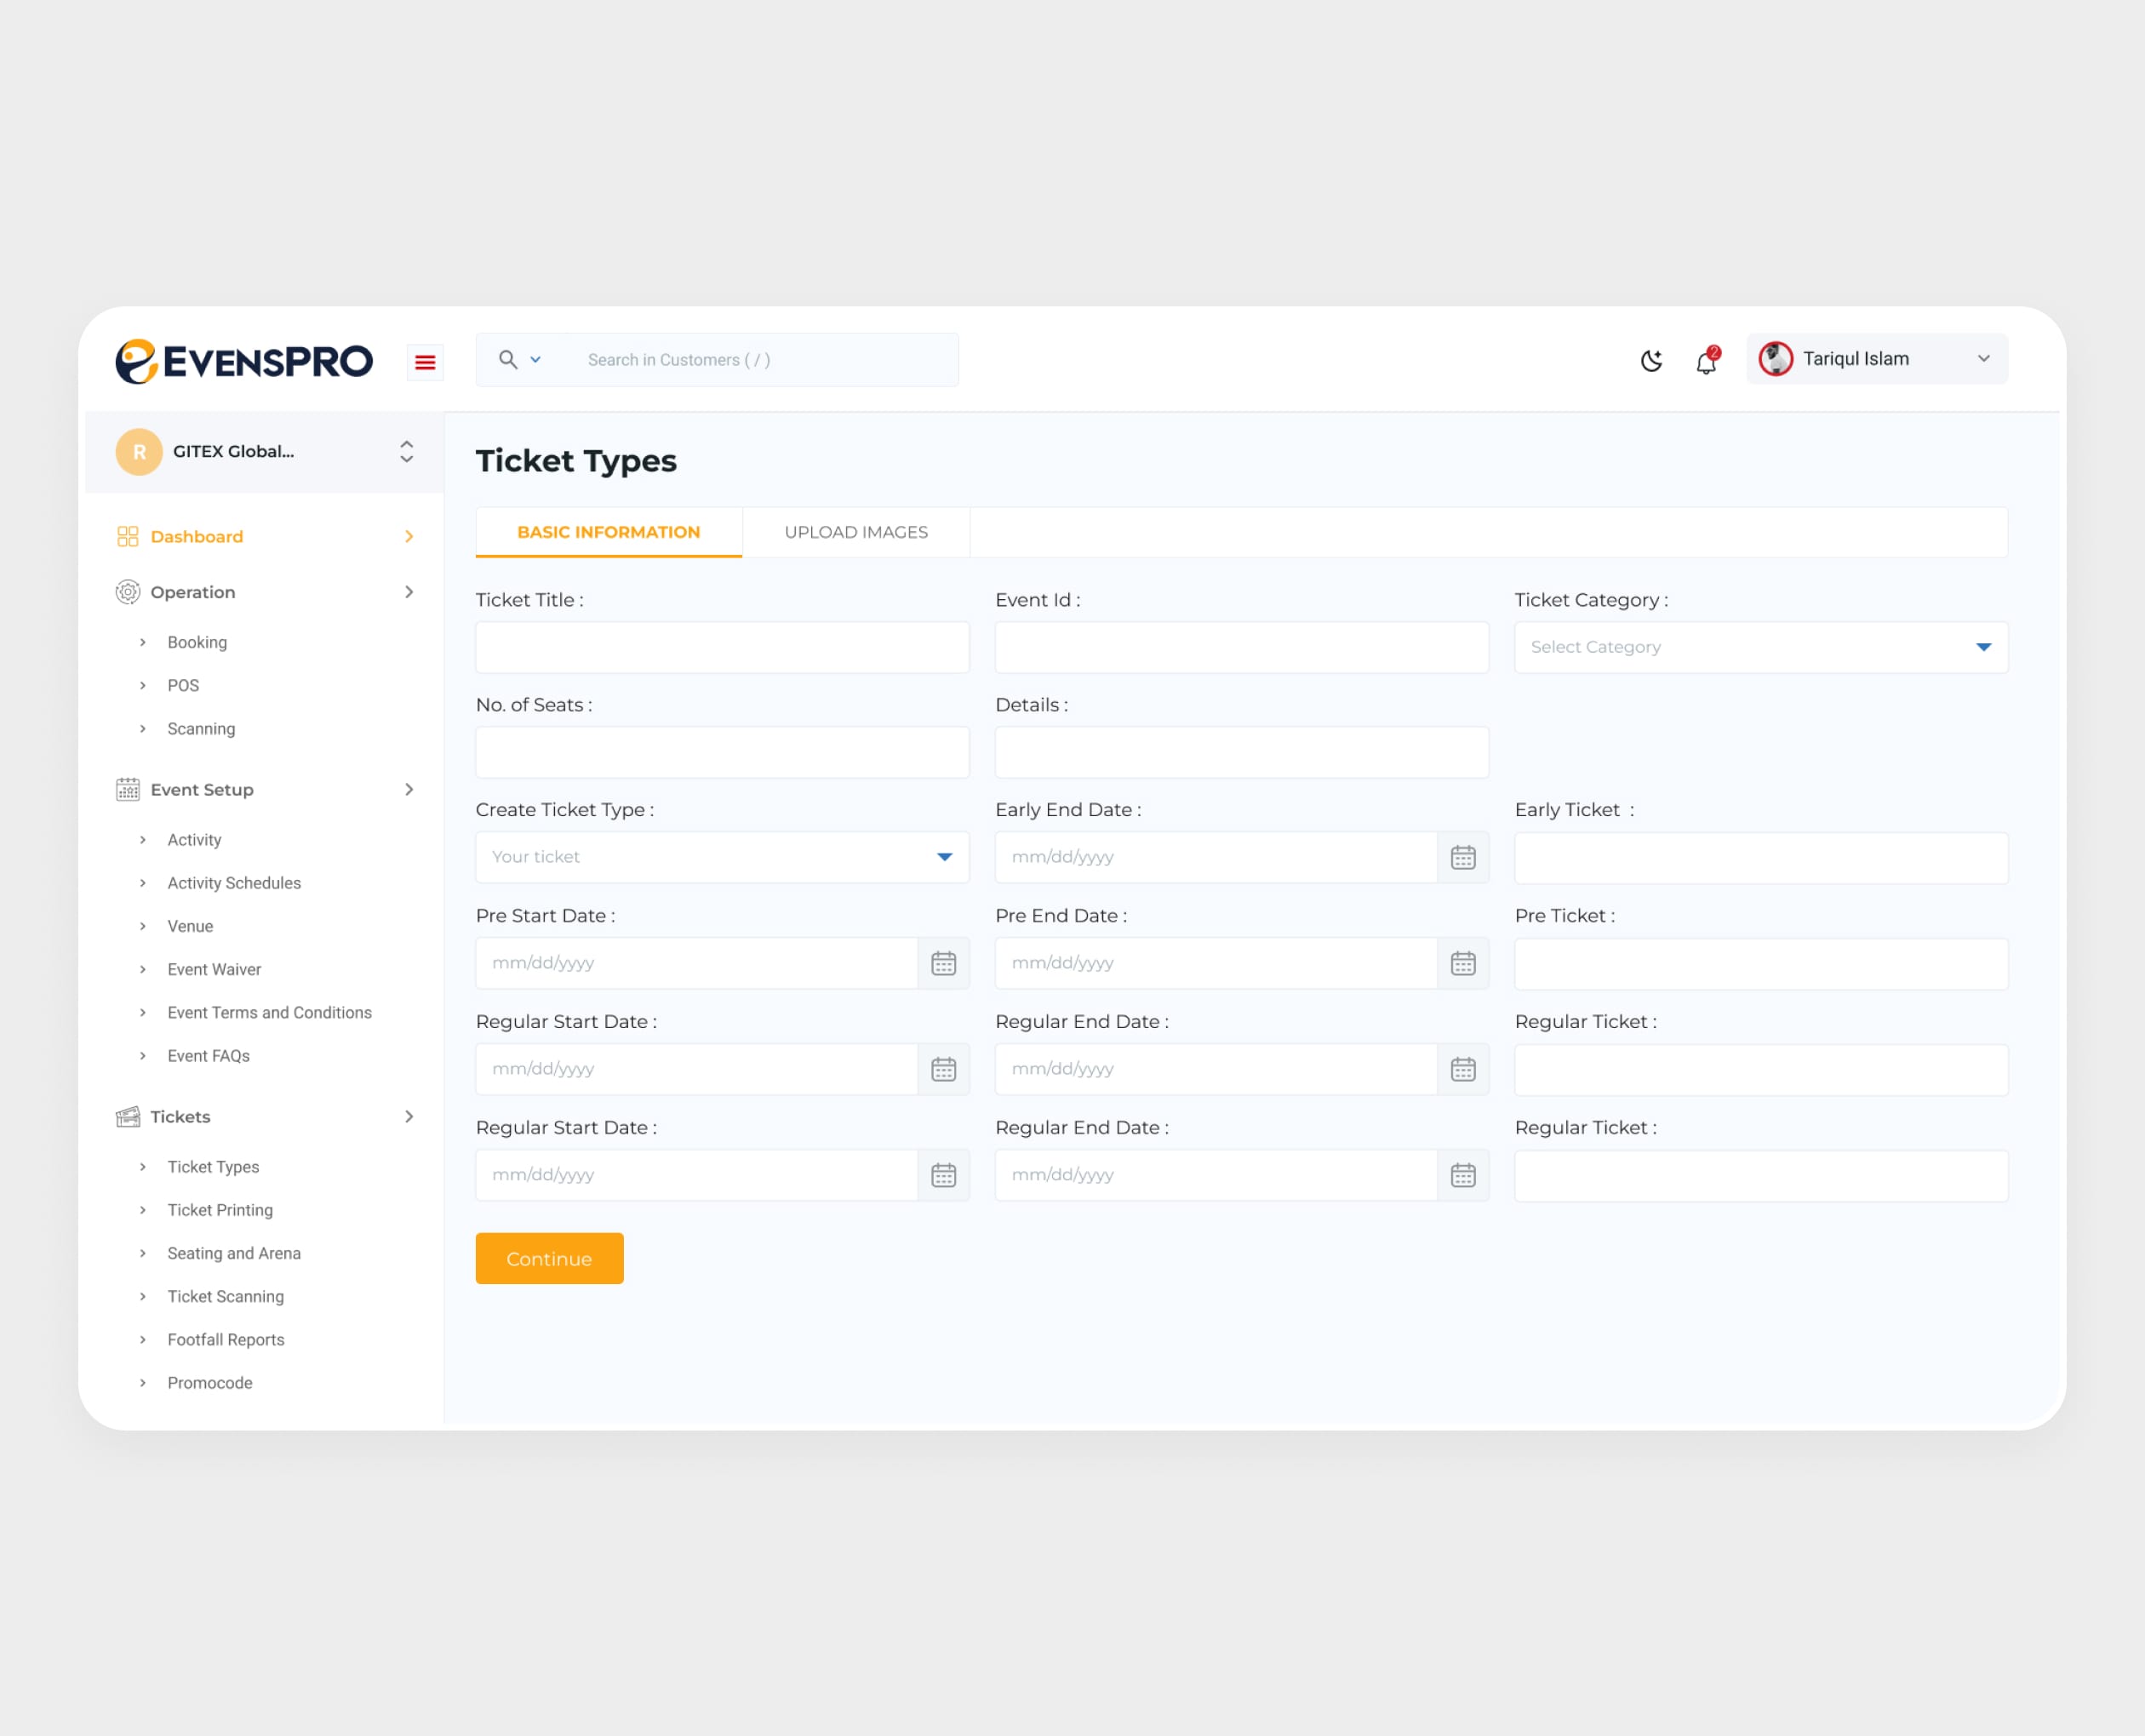Click the Ticket Title input field
Screen dimensions: 2145x1736
[x=722, y=647]
